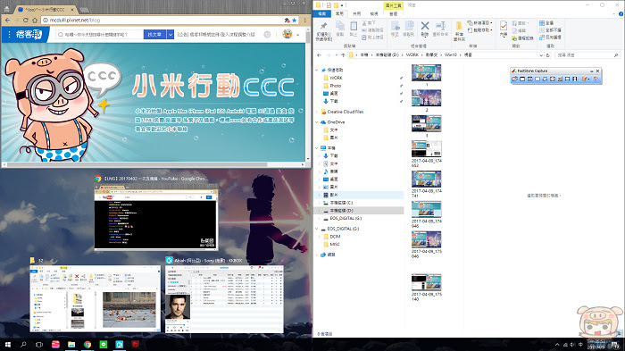Open address bar history dropdown in Explorer

[x=541, y=55]
